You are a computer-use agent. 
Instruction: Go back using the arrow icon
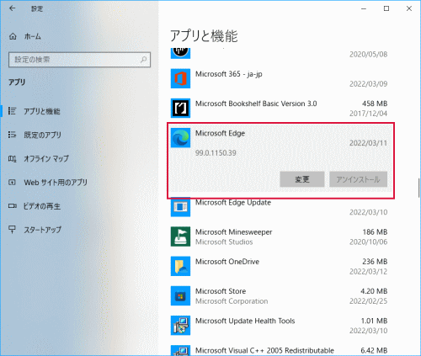(12, 8)
